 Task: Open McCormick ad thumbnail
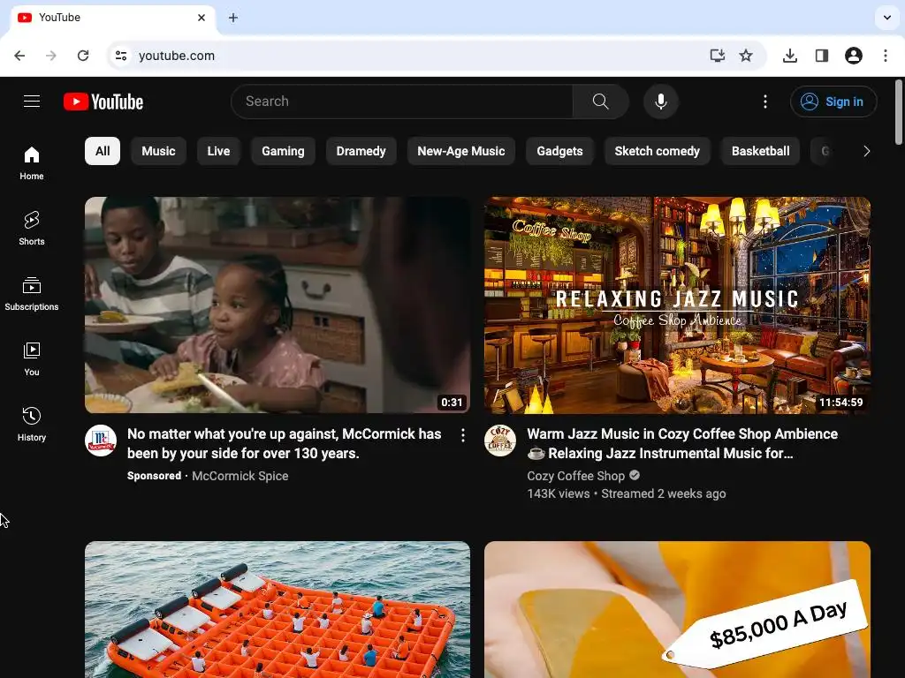click(x=278, y=305)
